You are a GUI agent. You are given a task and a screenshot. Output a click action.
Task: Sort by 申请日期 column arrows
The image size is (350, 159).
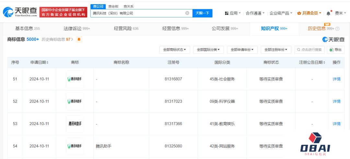tap(47, 63)
